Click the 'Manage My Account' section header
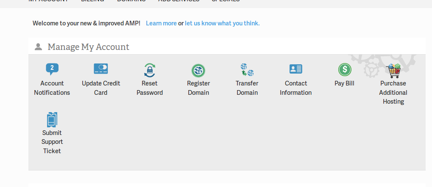 [x=88, y=47]
